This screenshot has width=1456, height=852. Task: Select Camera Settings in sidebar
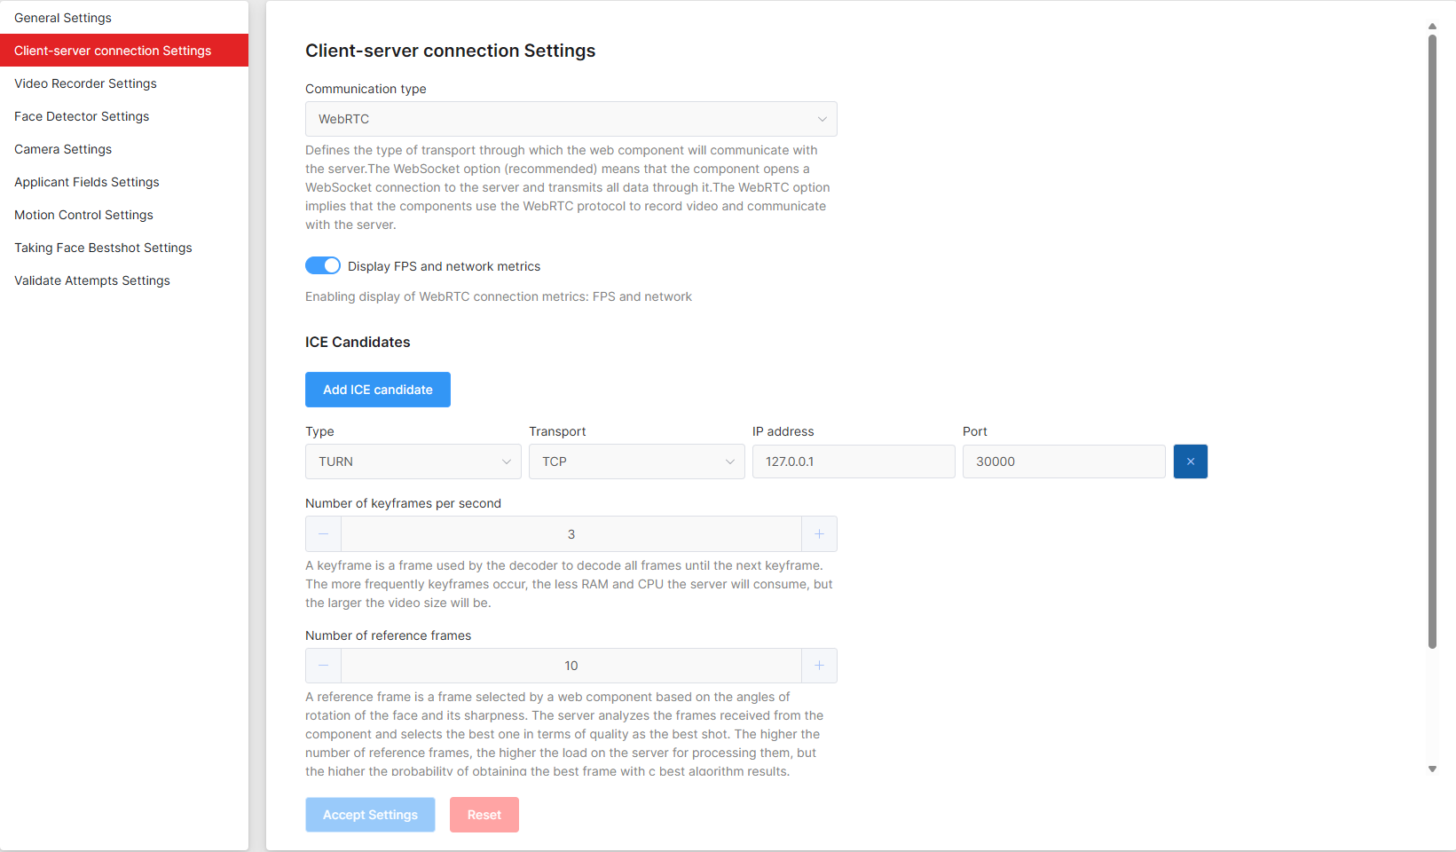(x=63, y=149)
